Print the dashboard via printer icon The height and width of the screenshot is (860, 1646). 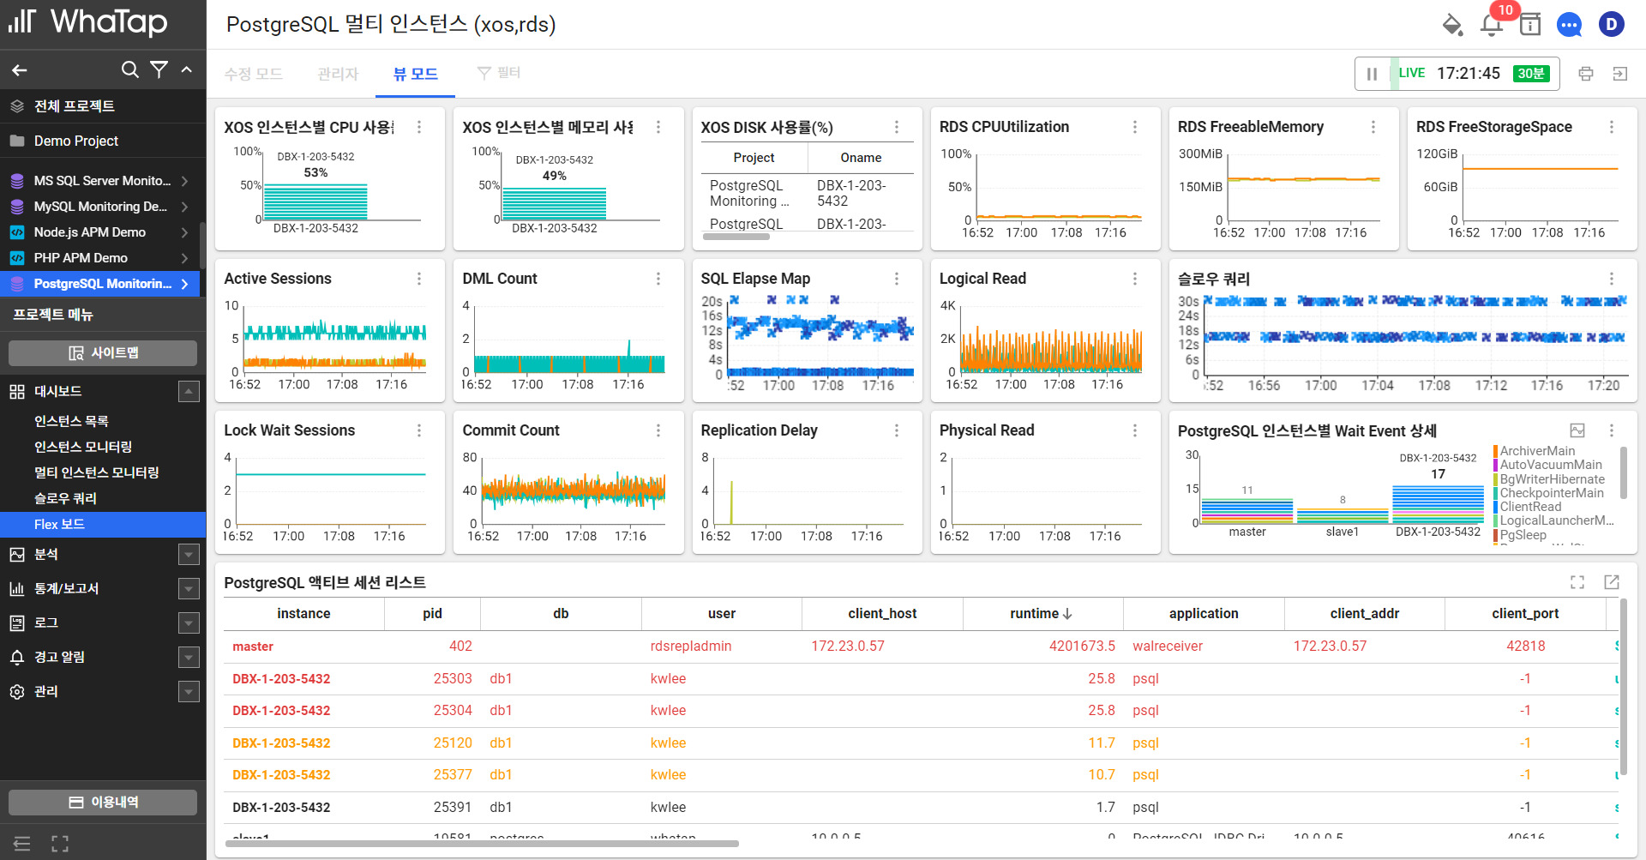(1586, 74)
